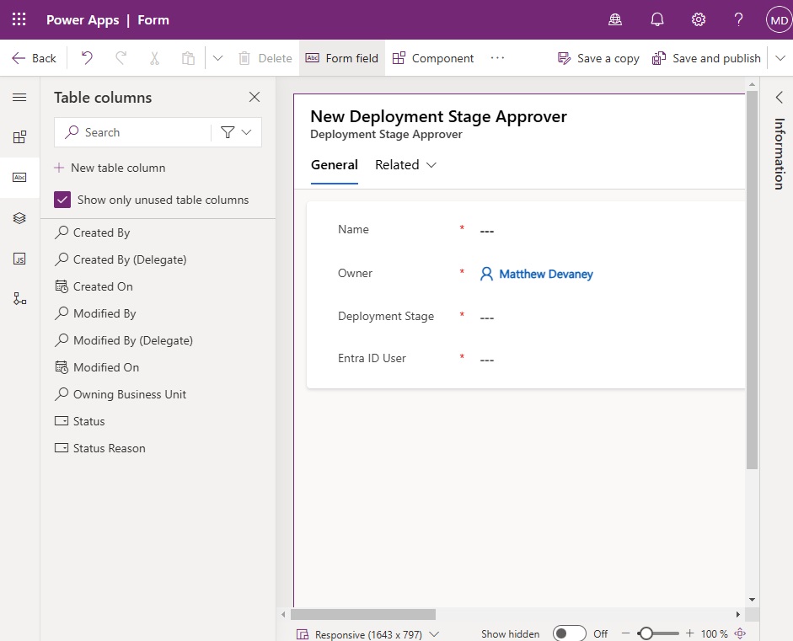Viewport: 793px width, 641px height.
Task: Click the undo arrow icon
Action: point(87,58)
